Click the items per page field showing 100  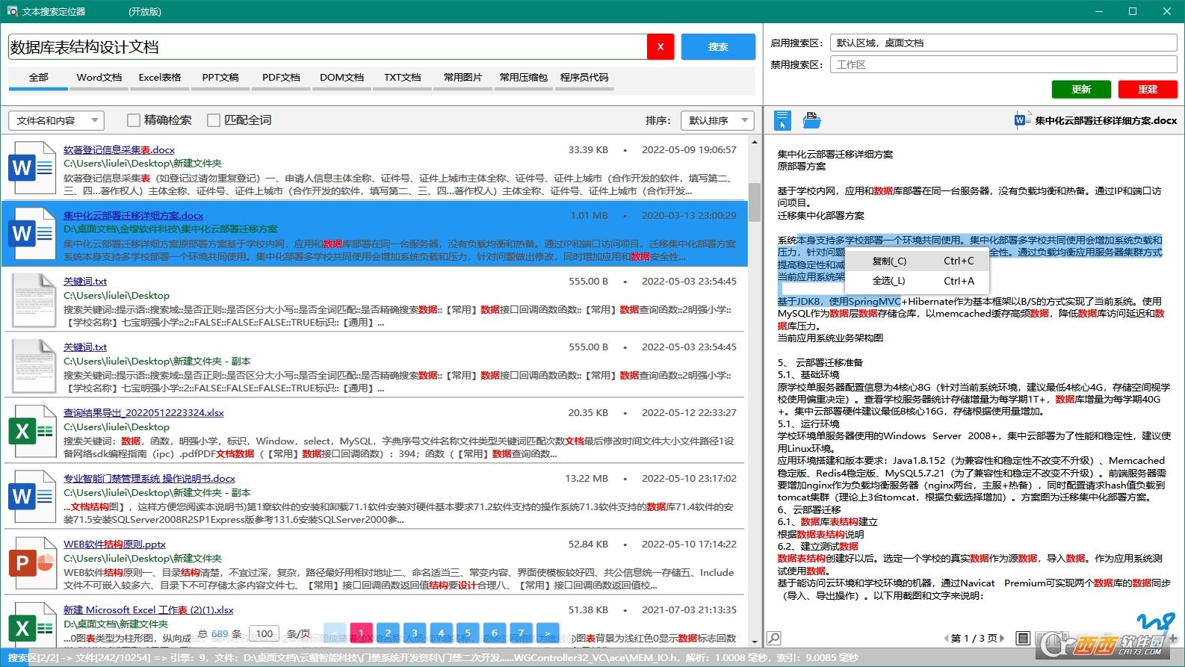[x=264, y=633]
